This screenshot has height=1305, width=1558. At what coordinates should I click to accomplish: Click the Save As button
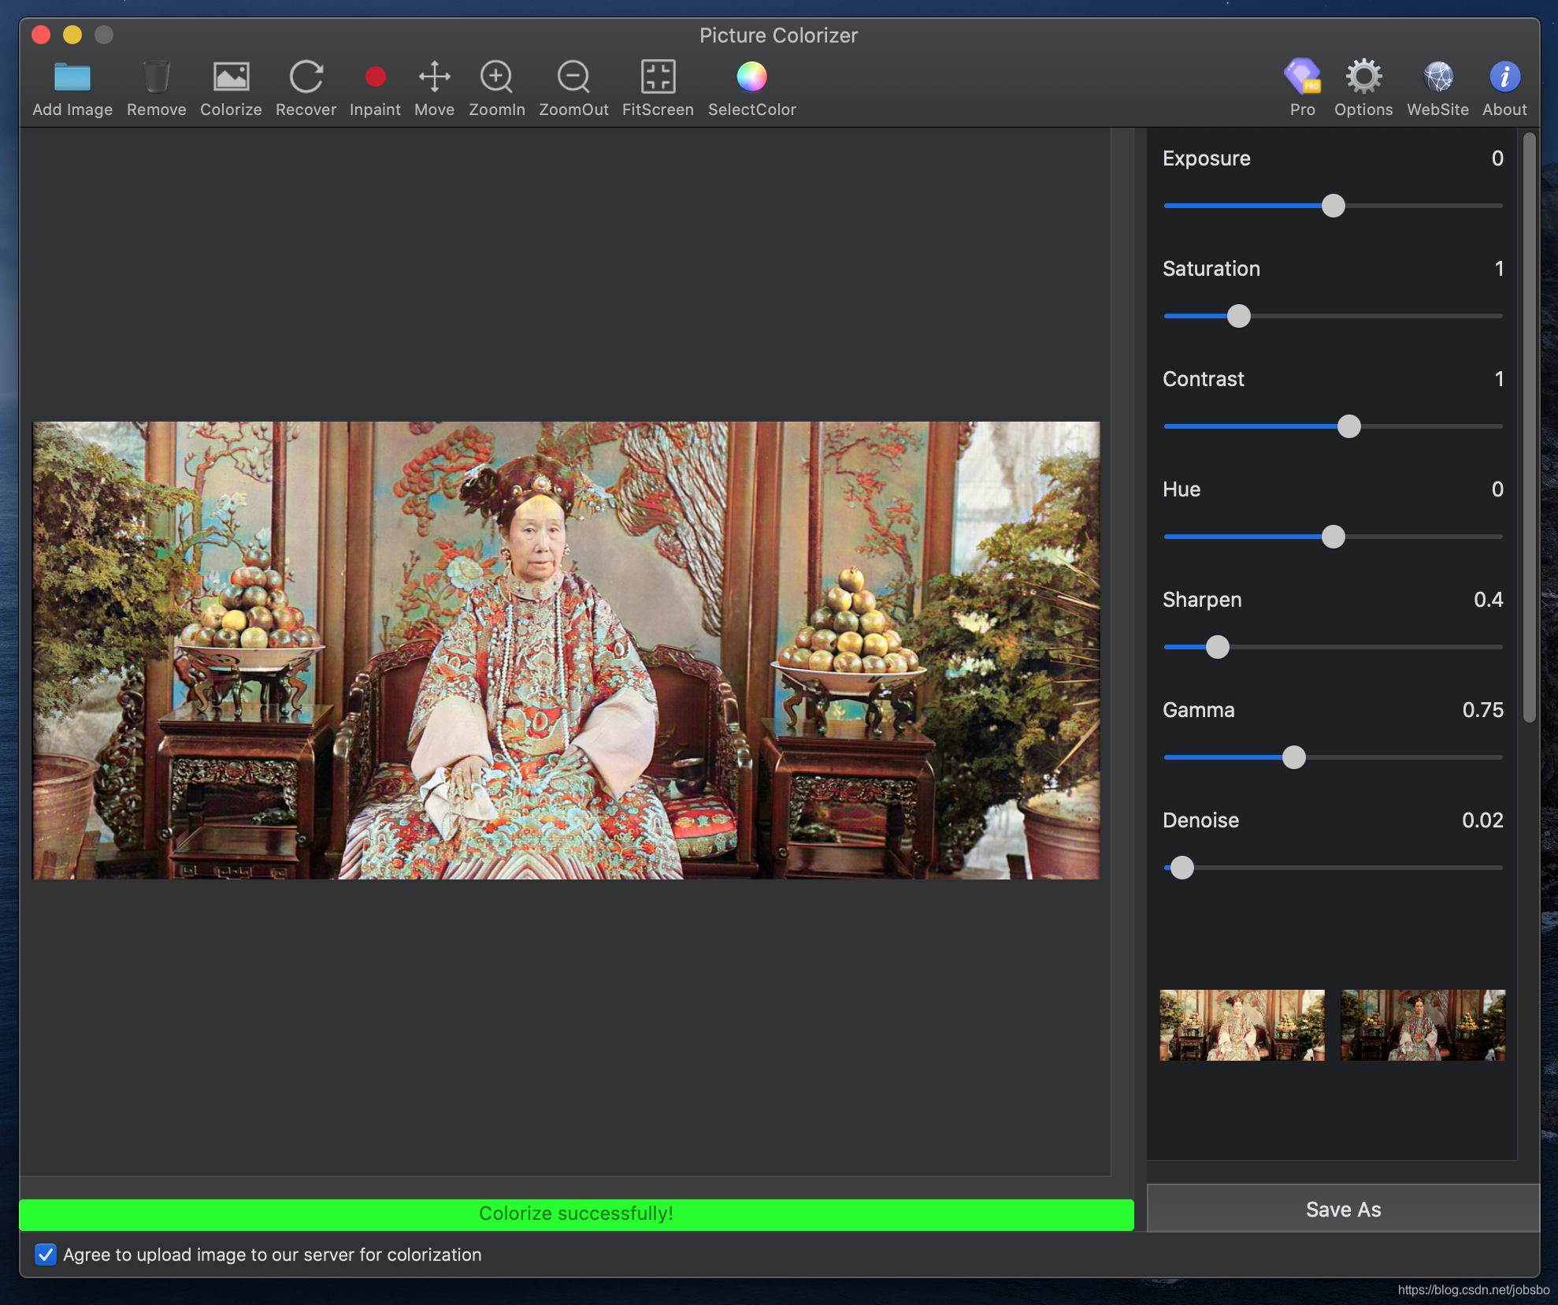(x=1342, y=1209)
